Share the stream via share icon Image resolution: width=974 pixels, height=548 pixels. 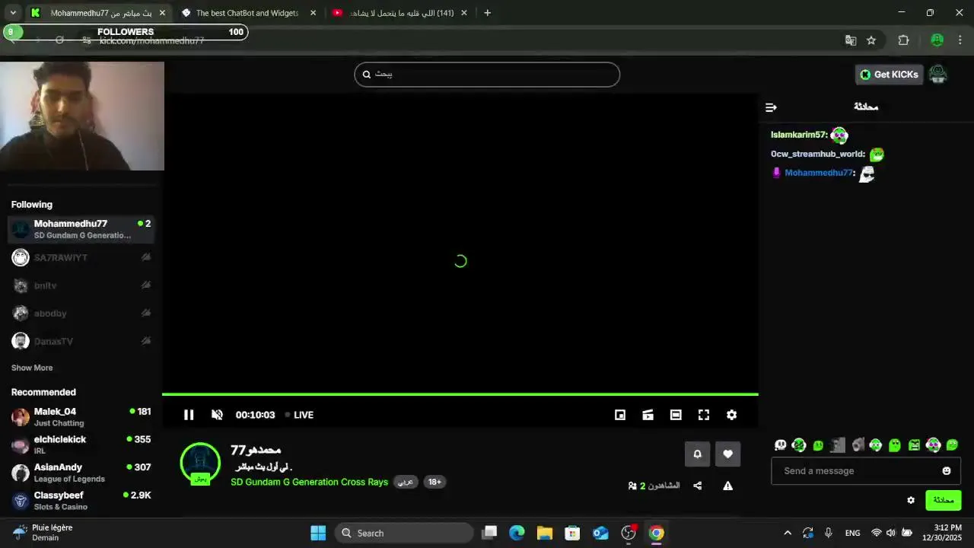[x=697, y=486]
